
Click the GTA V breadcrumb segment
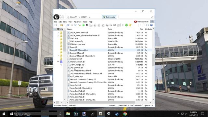coord(84,17)
